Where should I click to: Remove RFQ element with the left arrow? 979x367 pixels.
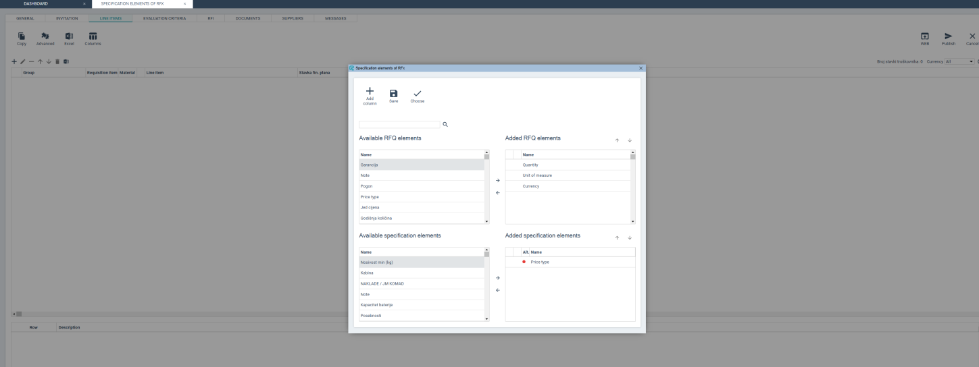point(498,193)
